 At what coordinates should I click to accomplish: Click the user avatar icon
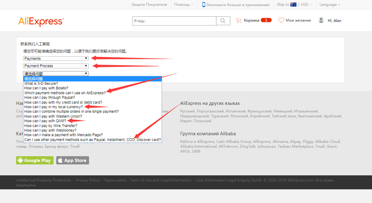(321, 20)
